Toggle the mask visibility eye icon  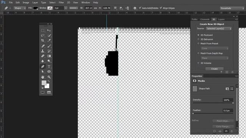(226, 131)
